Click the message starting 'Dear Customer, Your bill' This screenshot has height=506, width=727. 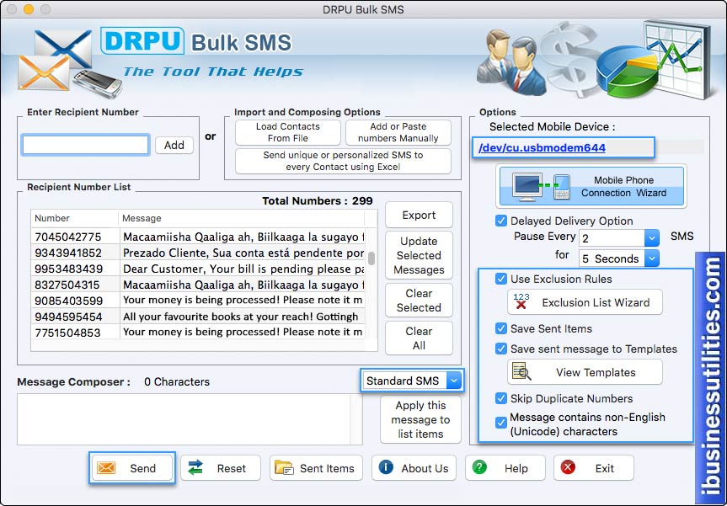pyautogui.click(x=243, y=269)
